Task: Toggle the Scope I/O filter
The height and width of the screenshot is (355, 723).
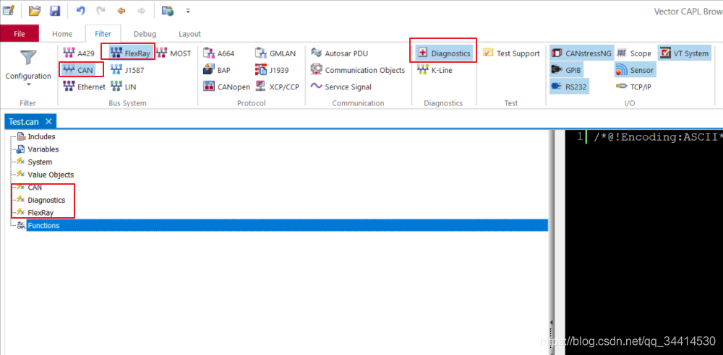Action: (x=634, y=53)
